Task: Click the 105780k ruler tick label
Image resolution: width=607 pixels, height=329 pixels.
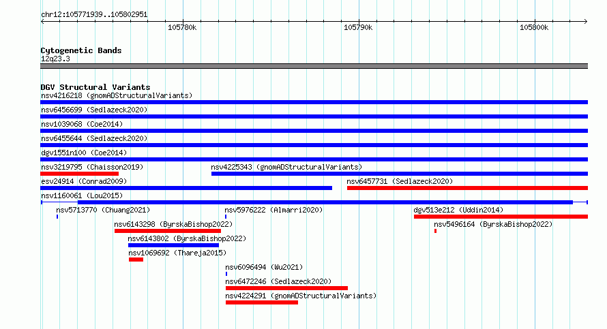Action: pos(182,27)
